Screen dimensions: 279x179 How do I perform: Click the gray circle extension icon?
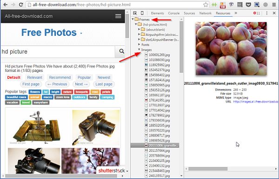tap(266, 5)
